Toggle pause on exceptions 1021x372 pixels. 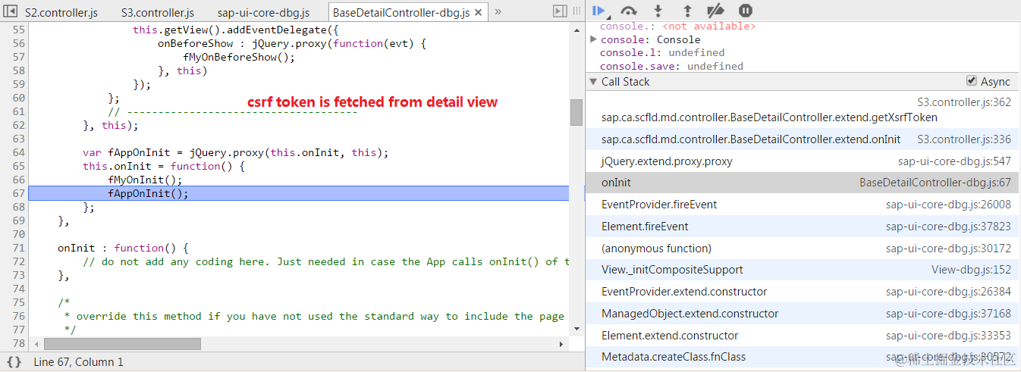746,11
